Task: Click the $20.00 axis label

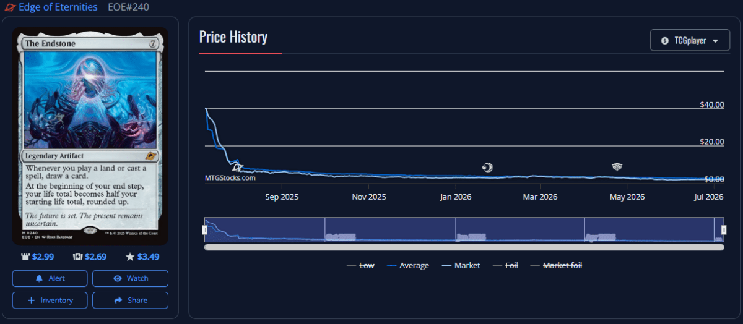Action: pyautogui.click(x=712, y=142)
